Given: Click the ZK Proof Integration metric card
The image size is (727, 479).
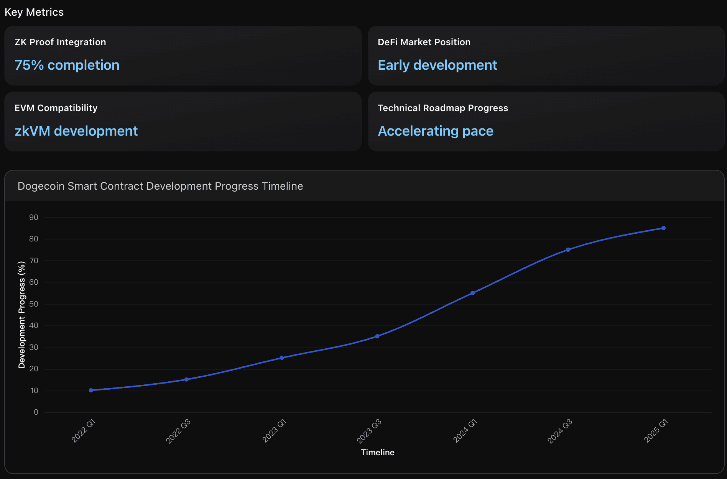Looking at the screenshot, I should point(183,56).
